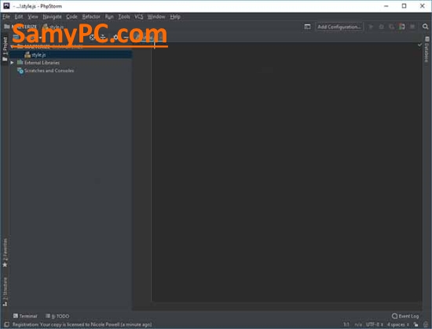Click the Debug bug icon in the toolbar
This screenshot has height=329, width=432.
(381, 27)
